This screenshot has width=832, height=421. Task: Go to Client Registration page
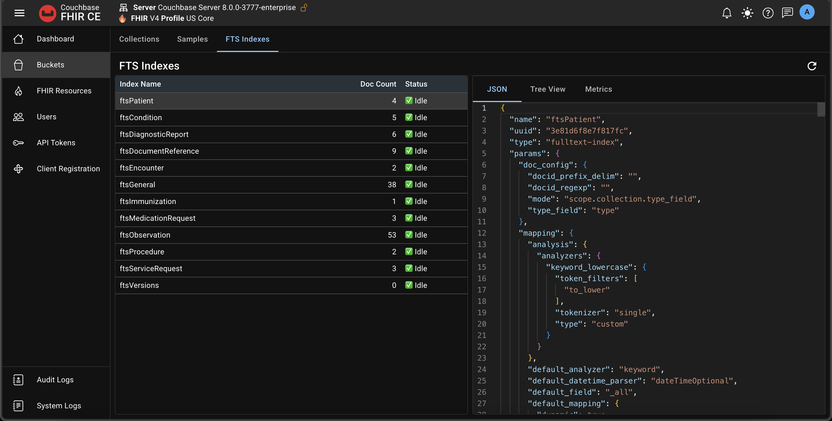(x=68, y=169)
